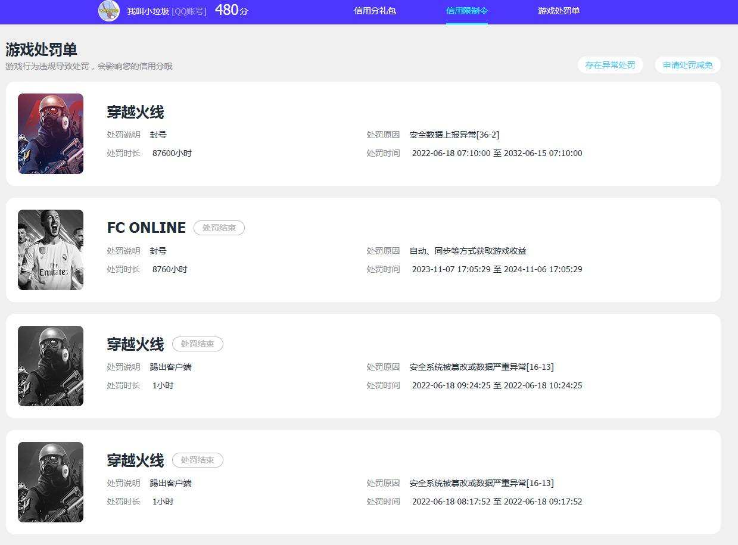
Task: Click 踢出客户端 in the 08:17:52 penalty card
Action: 171,483
